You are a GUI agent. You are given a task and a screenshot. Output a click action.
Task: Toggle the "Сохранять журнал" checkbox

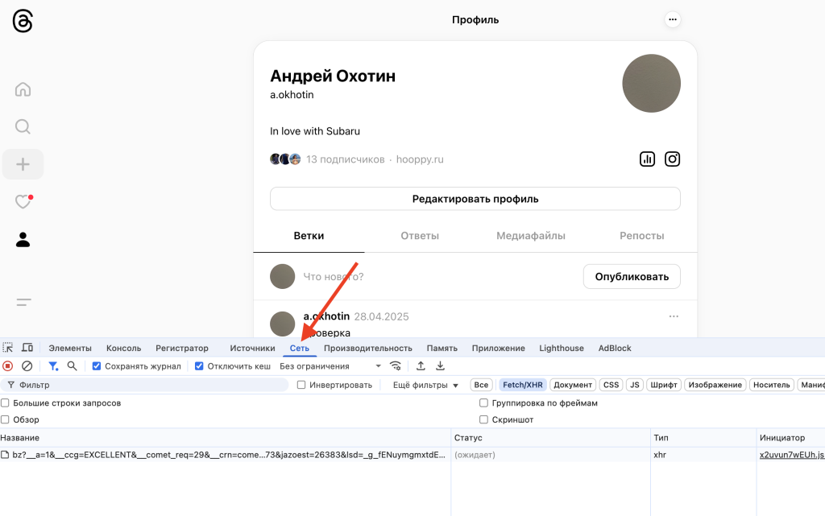coord(97,366)
